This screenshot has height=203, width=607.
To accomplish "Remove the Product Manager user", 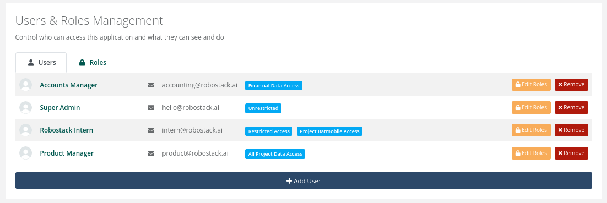I will (571, 153).
